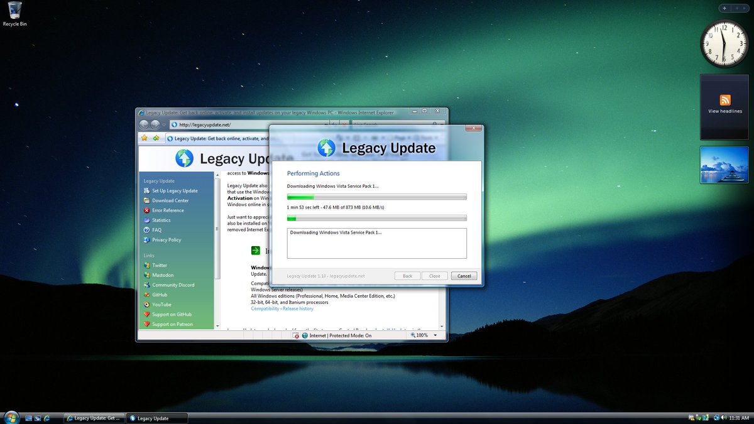Open the Release history link

point(298,308)
